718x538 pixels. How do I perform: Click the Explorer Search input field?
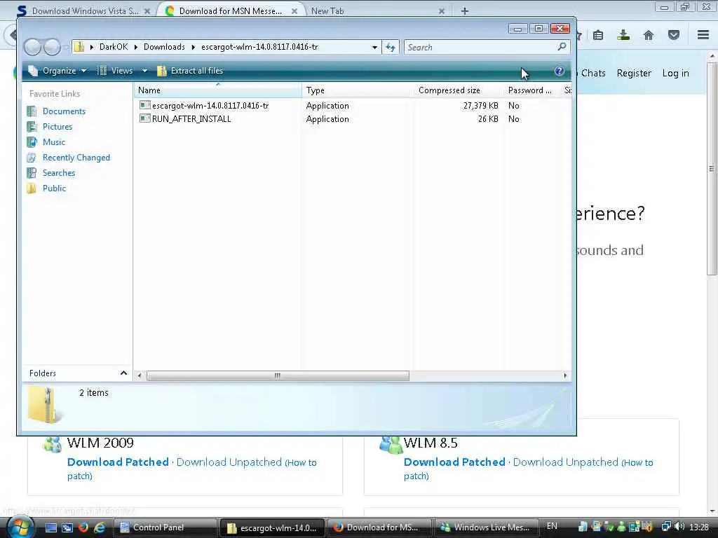tap(481, 47)
